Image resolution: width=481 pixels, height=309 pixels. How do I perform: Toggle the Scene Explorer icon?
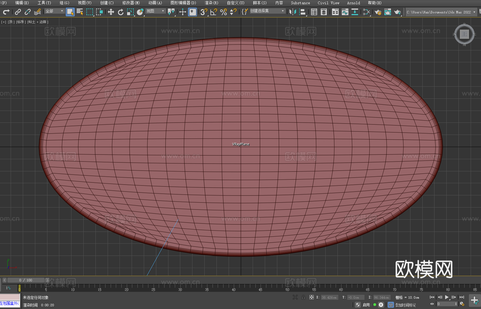pyautogui.click(x=314, y=12)
